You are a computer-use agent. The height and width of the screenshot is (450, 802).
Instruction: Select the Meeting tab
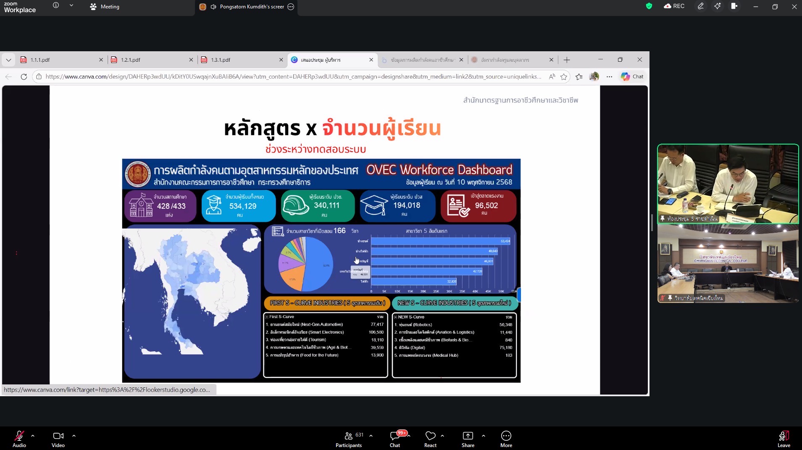pos(105,7)
